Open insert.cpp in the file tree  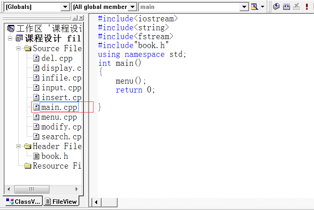[61, 97]
